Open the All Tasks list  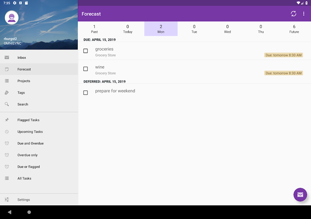(24, 178)
